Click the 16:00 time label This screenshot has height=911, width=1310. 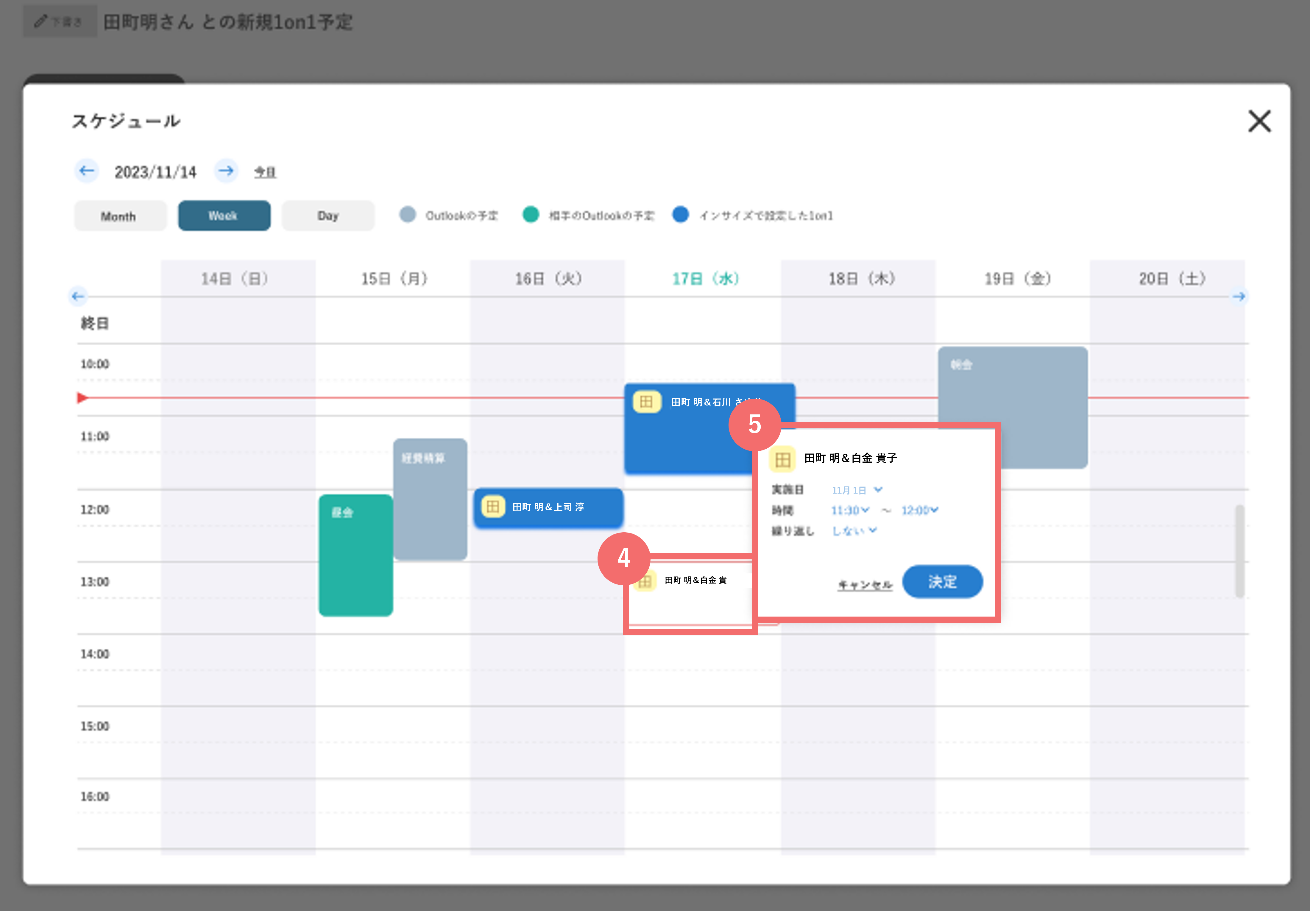95,796
